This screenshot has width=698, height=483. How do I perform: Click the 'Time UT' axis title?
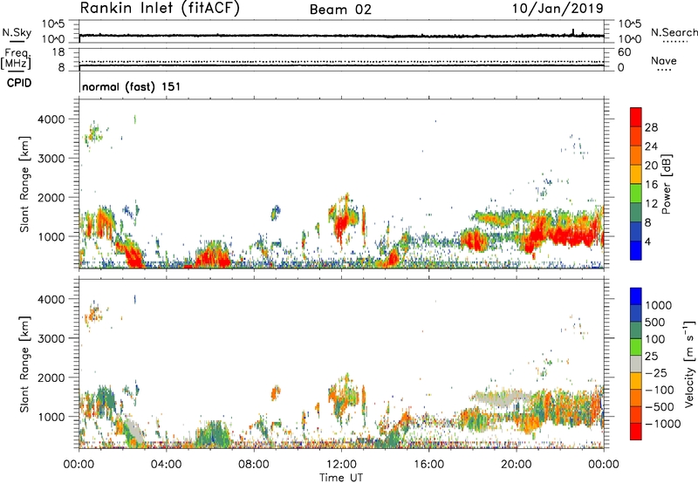click(x=341, y=478)
